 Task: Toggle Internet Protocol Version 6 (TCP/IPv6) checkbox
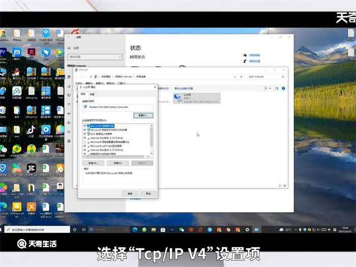[85, 150]
